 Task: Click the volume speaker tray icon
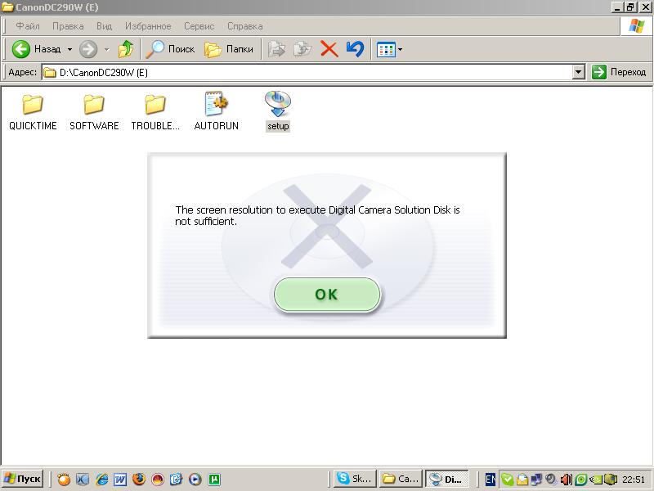[567, 480]
